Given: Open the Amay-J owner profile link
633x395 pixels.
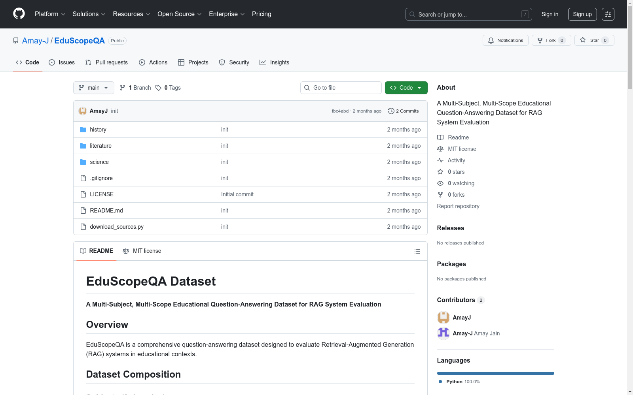Looking at the screenshot, I should (36, 41).
